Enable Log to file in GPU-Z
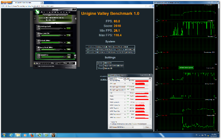The width and height of the screenshot is (221, 139). point(110,122)
